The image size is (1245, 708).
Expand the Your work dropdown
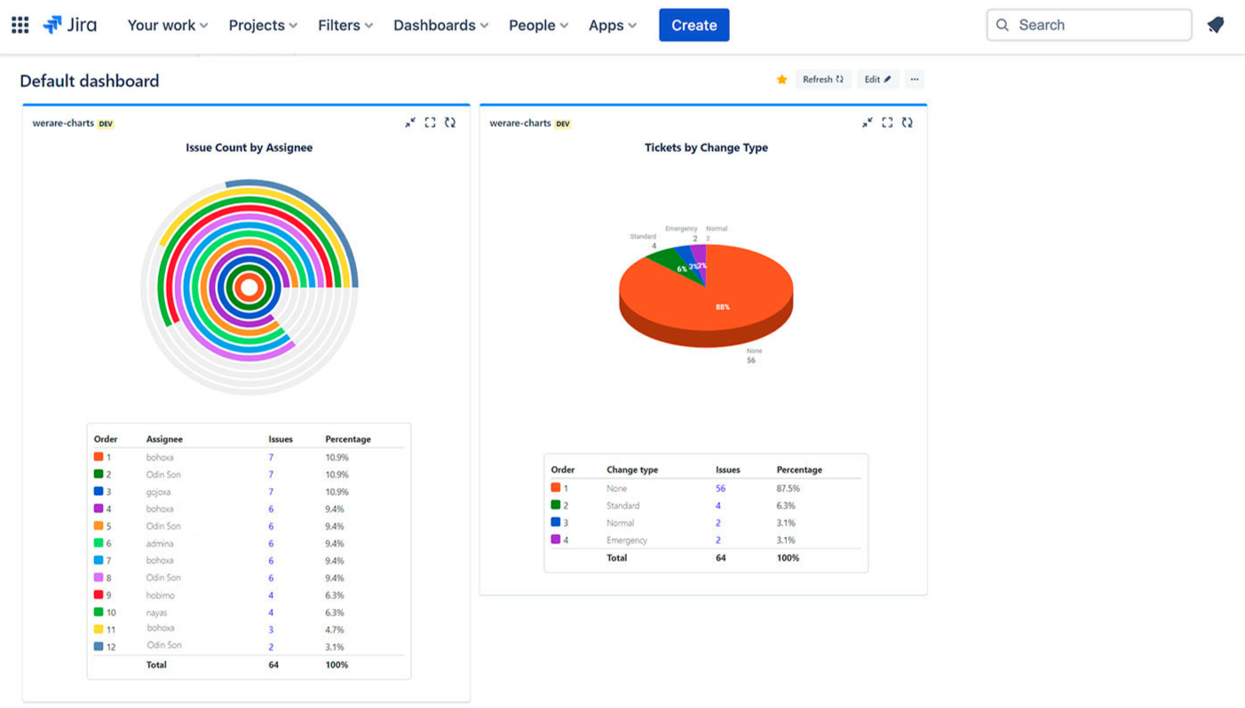coord(167,25)
